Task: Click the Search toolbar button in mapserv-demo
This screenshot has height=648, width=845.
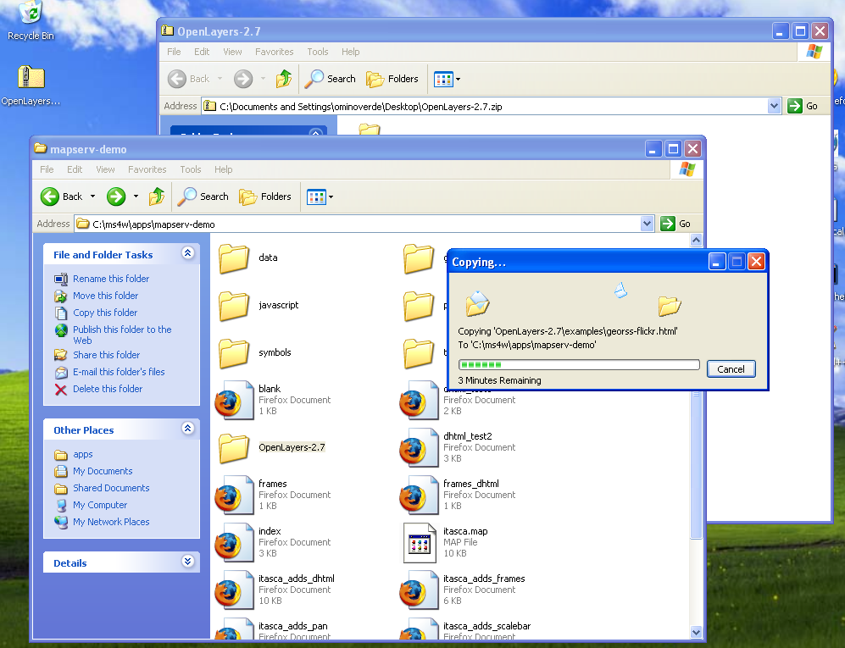Action: point(203,197)
